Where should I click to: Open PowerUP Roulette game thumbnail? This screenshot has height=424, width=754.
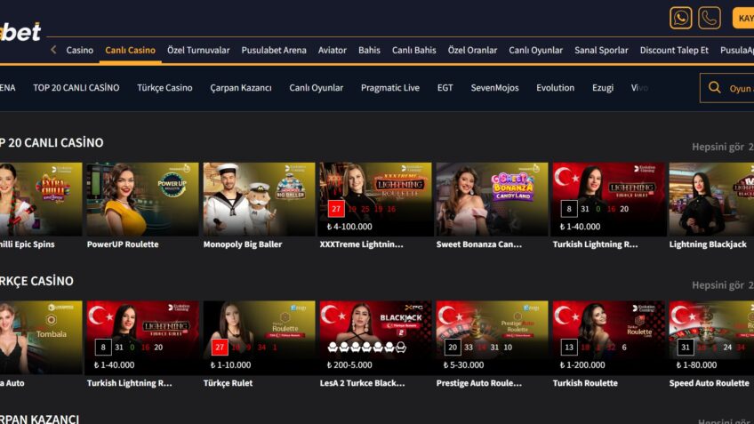coord(142,199)
